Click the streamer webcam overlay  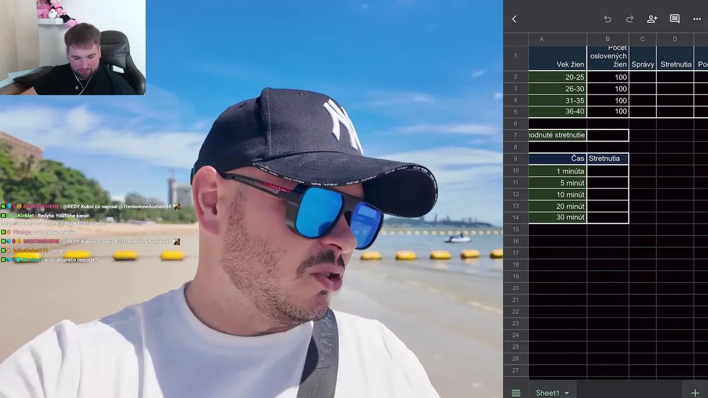72,48
